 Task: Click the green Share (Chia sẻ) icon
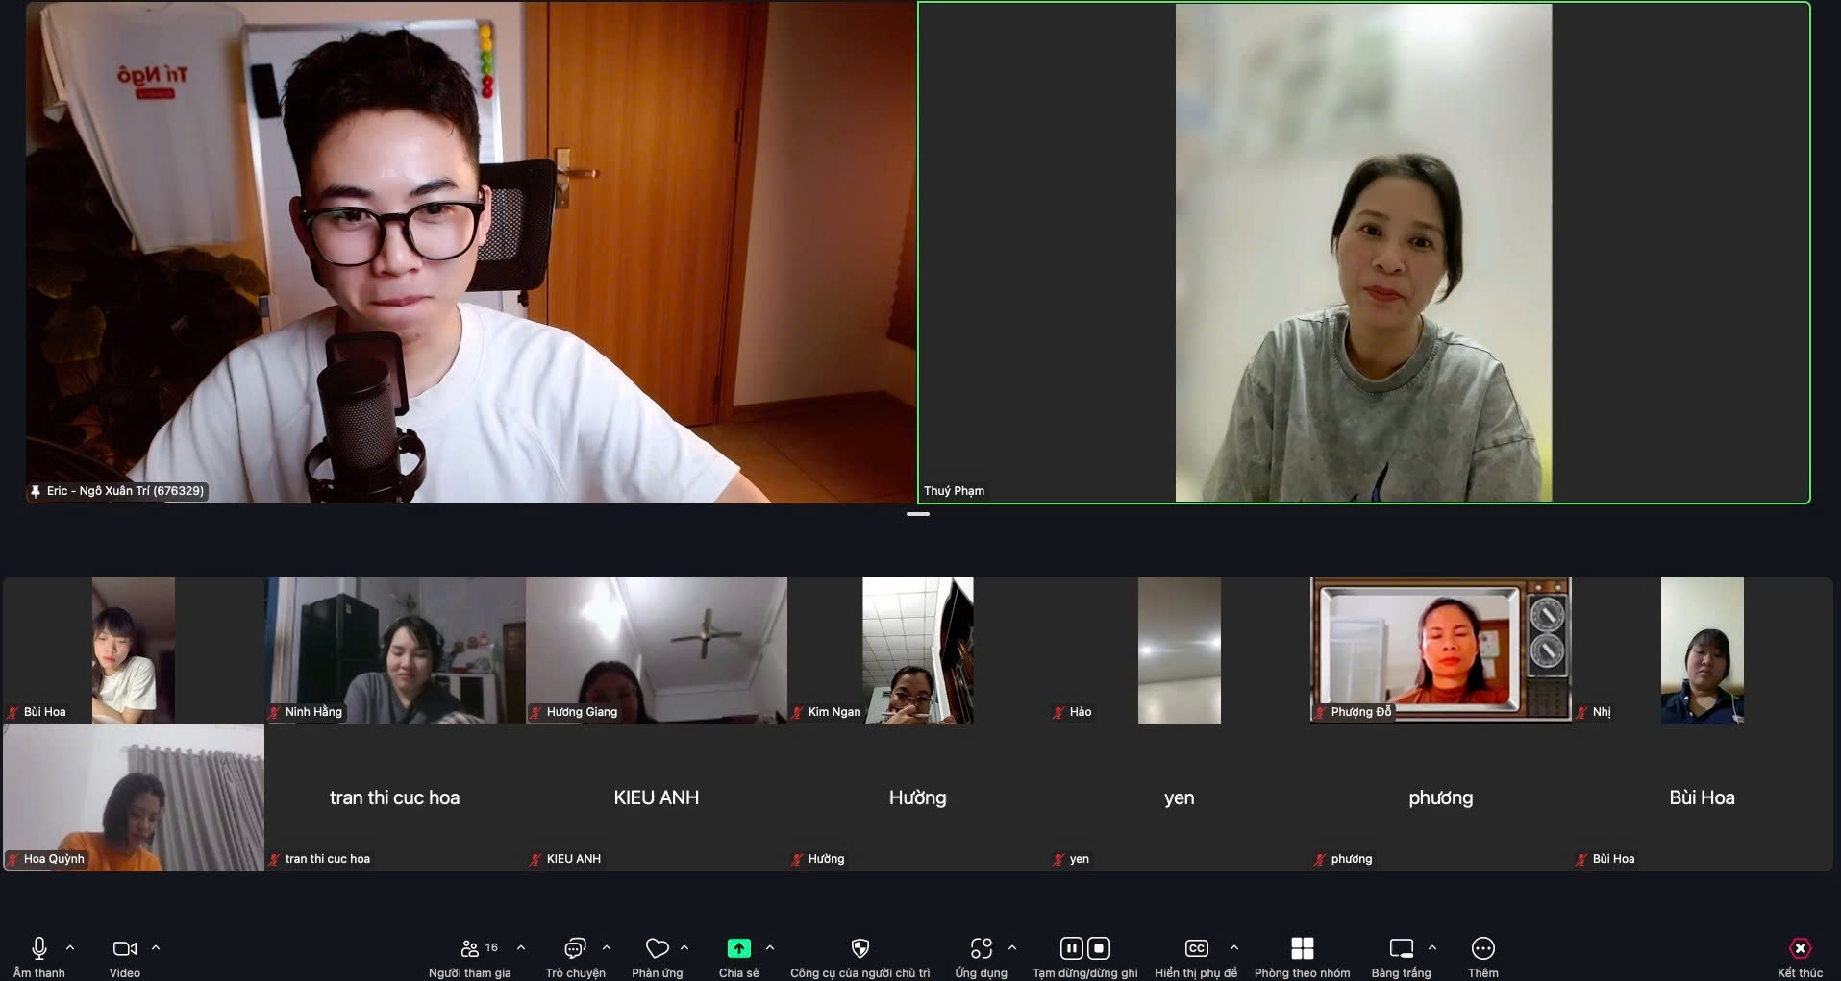[x=738, y=949]
